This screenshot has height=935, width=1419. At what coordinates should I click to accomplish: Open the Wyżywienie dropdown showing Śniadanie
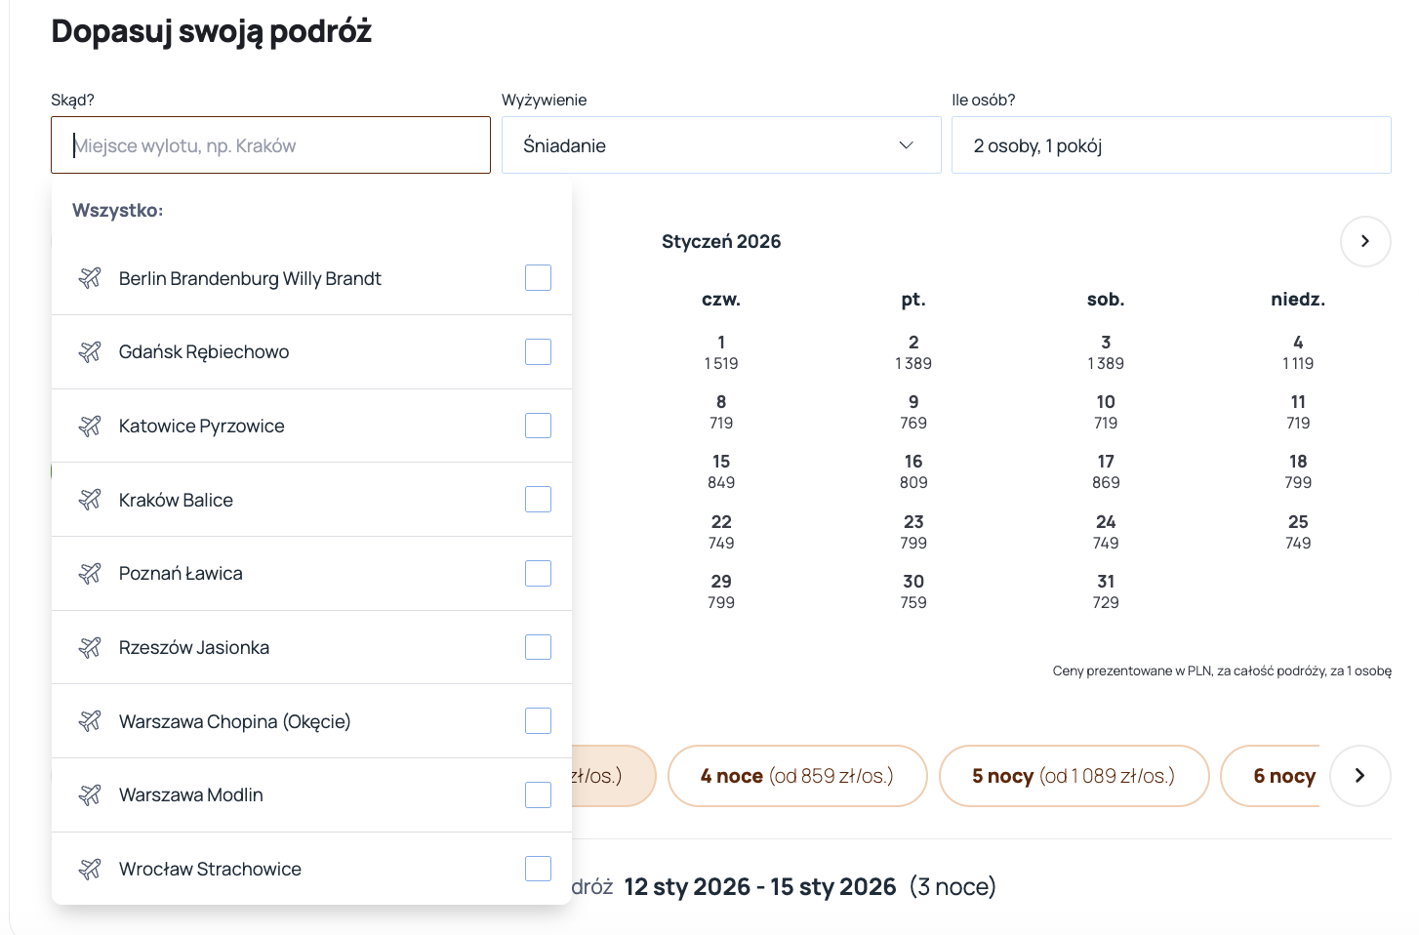[720, 145]
